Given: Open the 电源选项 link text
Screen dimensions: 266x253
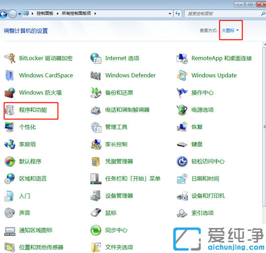Looking at the screenshot, I should 203,110.
